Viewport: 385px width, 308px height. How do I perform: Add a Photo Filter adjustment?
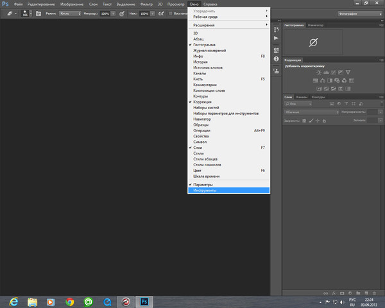pos(337,81)
